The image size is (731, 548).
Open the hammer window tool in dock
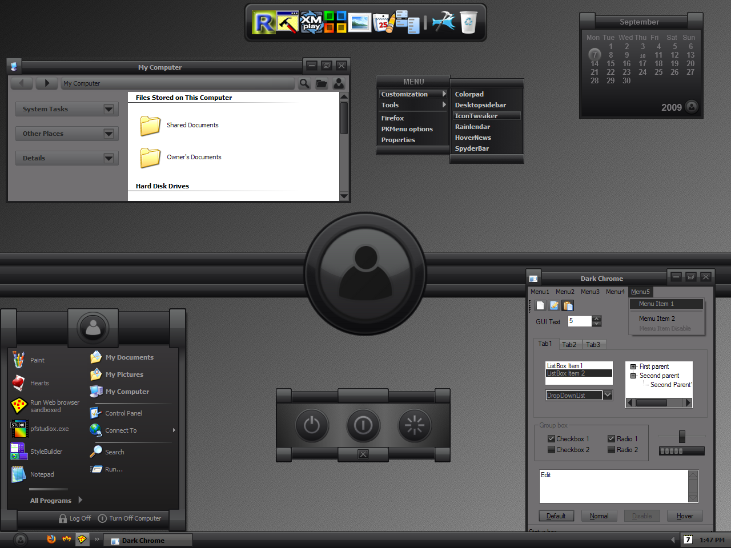click(x=288, y=22)
